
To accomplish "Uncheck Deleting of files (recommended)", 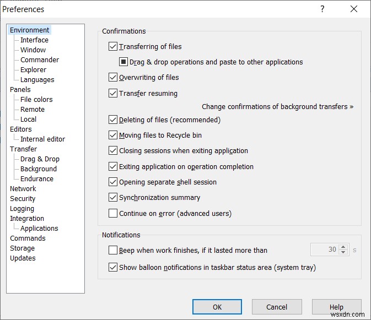I will 113,120.
